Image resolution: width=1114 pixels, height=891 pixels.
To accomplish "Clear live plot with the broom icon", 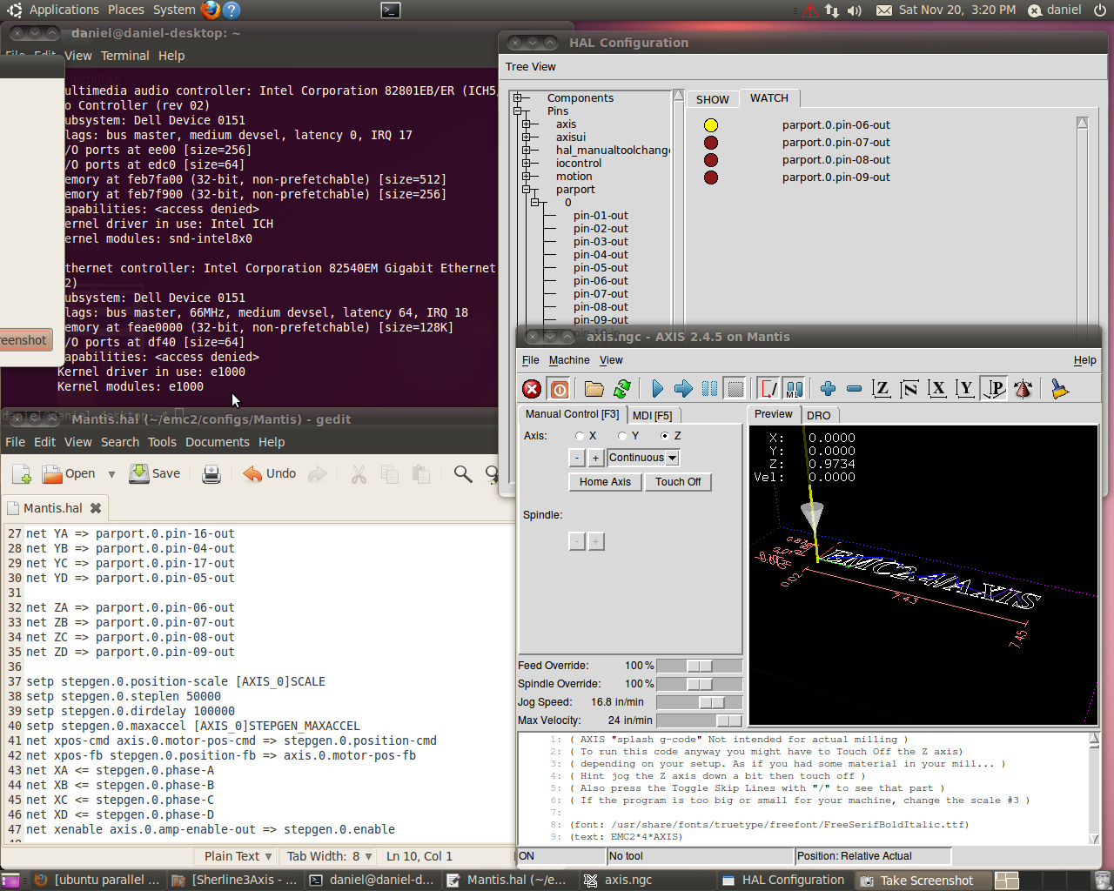I will [1059, 389].
